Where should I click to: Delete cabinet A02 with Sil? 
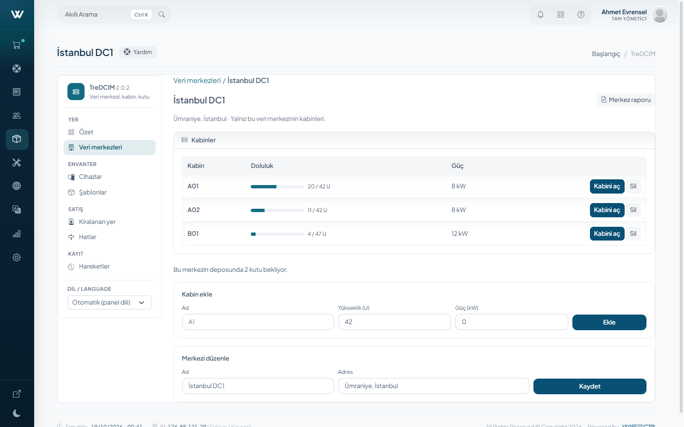[633, 210]
